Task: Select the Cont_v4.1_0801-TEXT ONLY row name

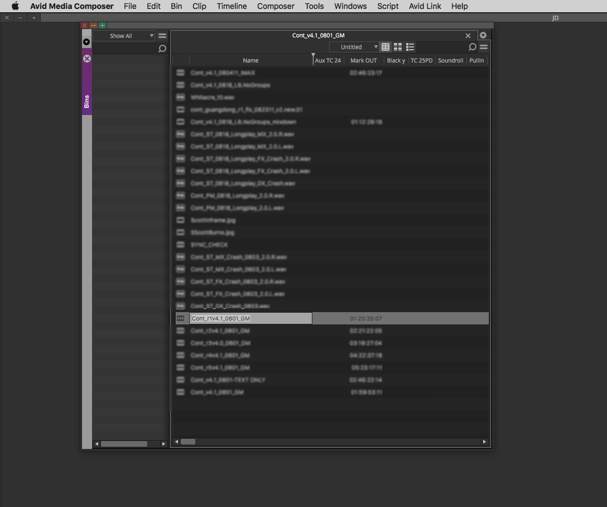Action: [x=228, y=380]
